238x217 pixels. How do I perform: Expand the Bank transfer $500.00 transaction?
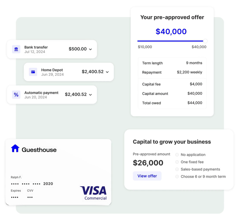pyautogui.click(x=90, y=49)
